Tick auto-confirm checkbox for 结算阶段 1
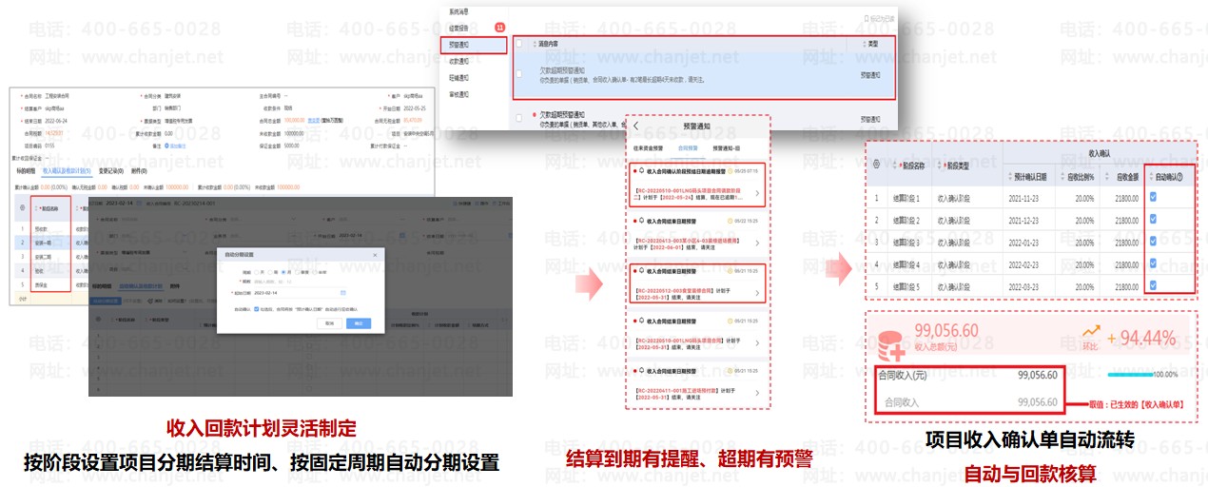Viewport: 1208px width, 487px height. [x=1154, y=198]
